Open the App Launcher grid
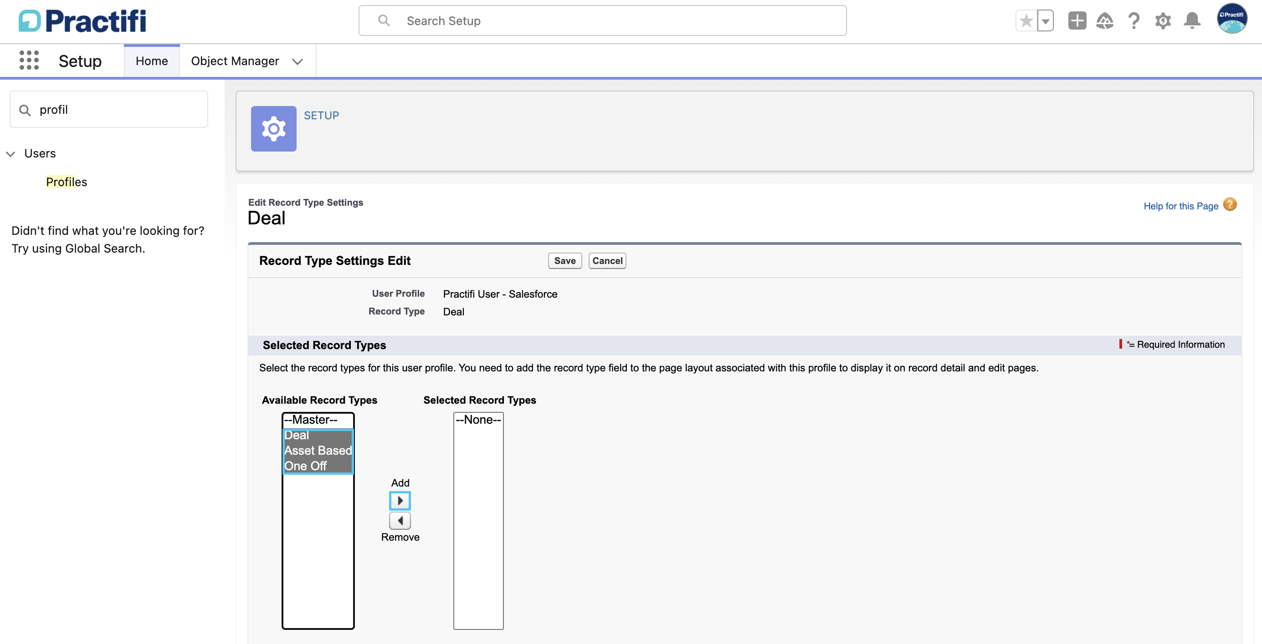Viewport: 1262px width, 644px height. click(x=29, y=60)
